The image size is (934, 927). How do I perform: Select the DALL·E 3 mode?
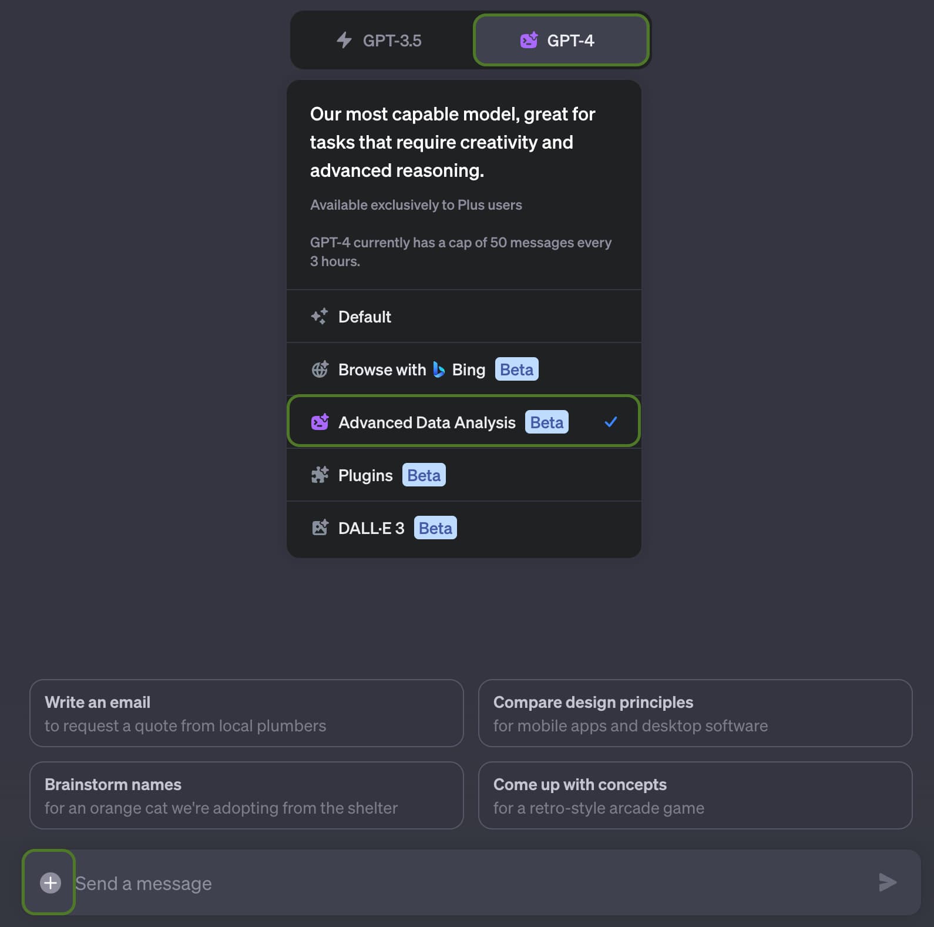click(x=463, y=528)
